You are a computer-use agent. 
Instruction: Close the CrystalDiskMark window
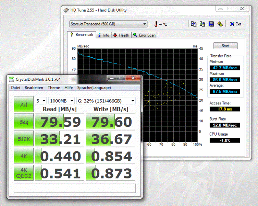[133, 78]
